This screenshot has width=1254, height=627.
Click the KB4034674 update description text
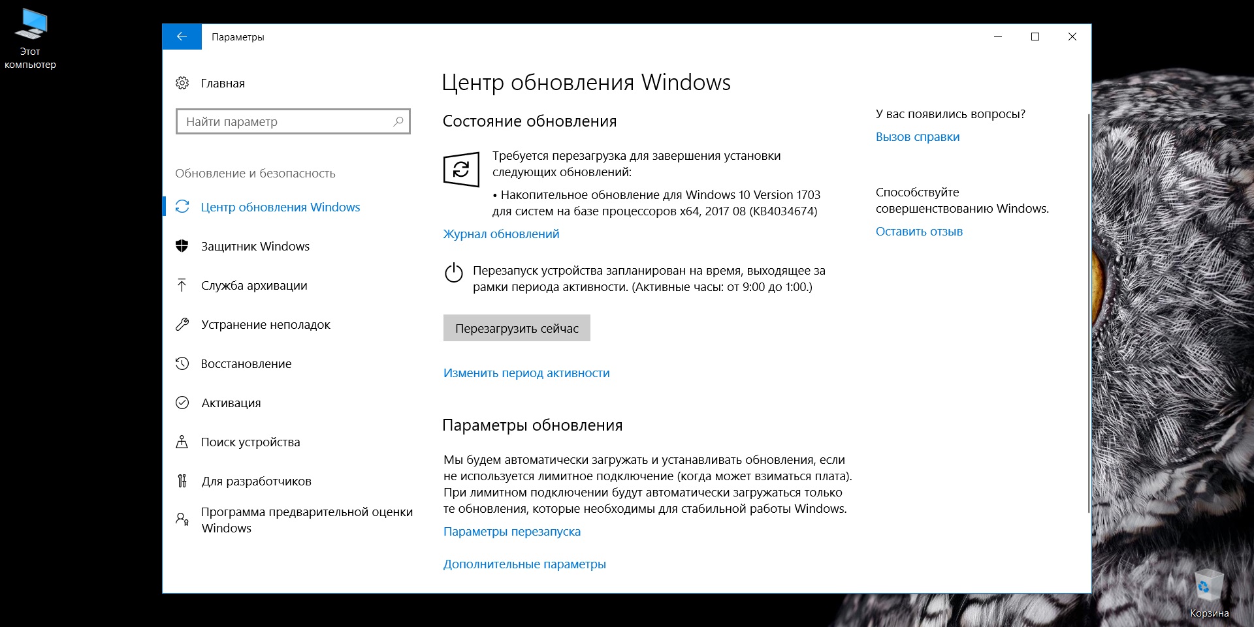656,203
